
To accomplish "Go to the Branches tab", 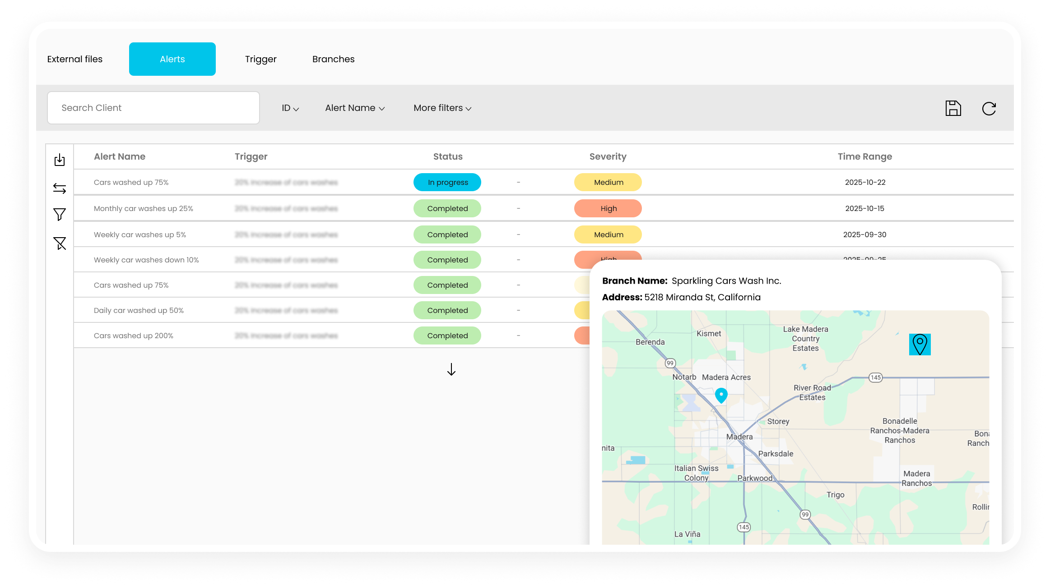I will click(333, 59).
